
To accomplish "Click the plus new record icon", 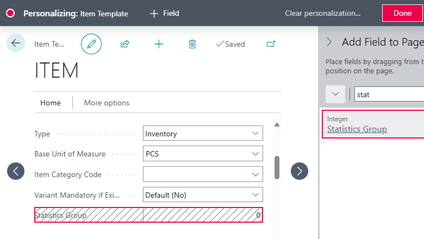I will tap(159, 44).
